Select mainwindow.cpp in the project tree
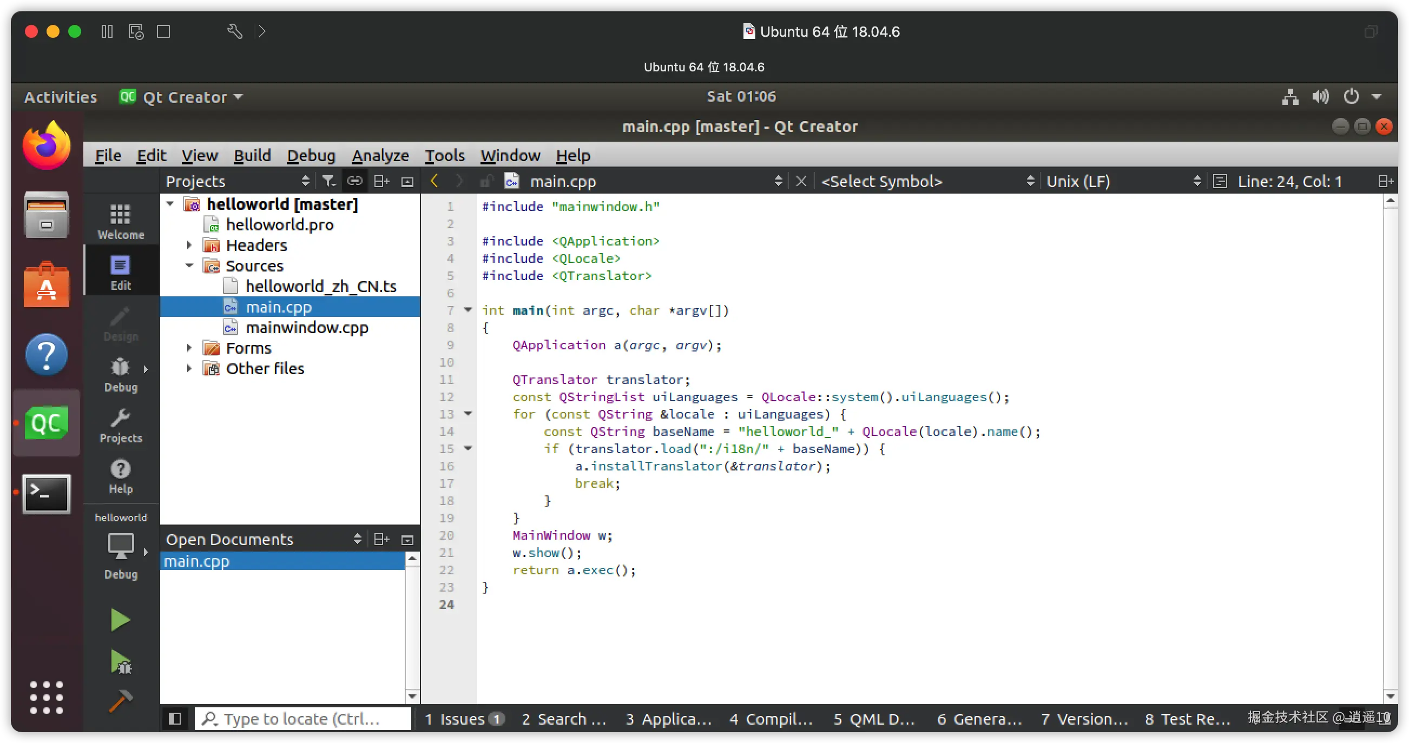This screenshot has height=743, width=1409. coord(306,328)
